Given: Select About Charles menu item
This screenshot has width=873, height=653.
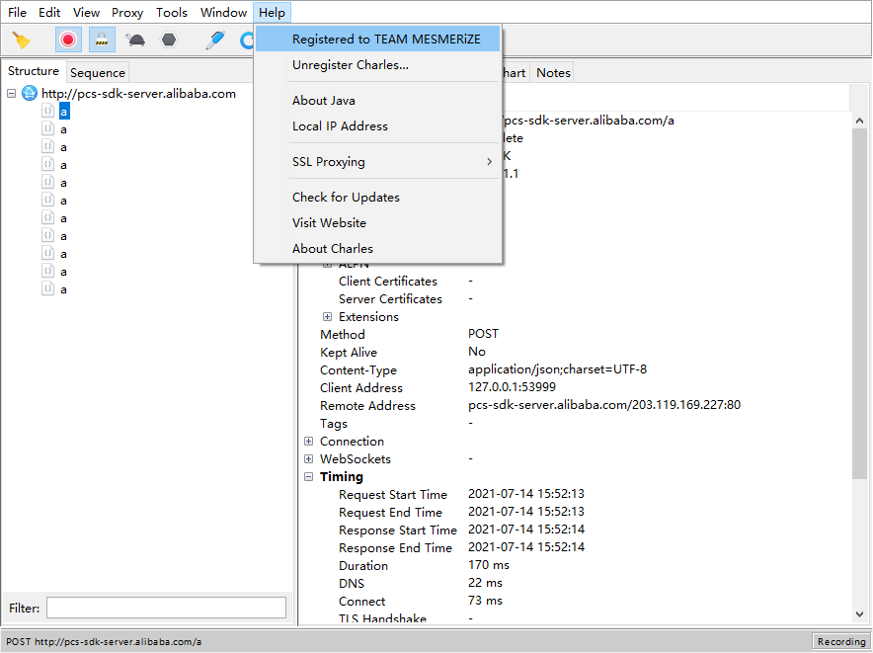Looking at the screenshot, I should point(378,249).
